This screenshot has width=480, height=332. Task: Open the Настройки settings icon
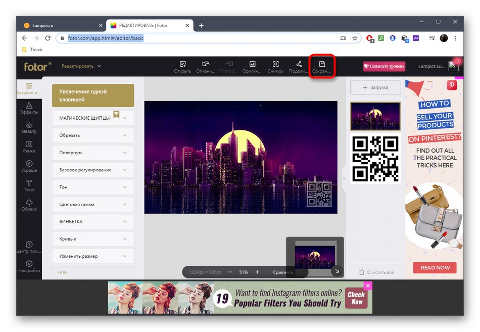(x=29, y=266)
